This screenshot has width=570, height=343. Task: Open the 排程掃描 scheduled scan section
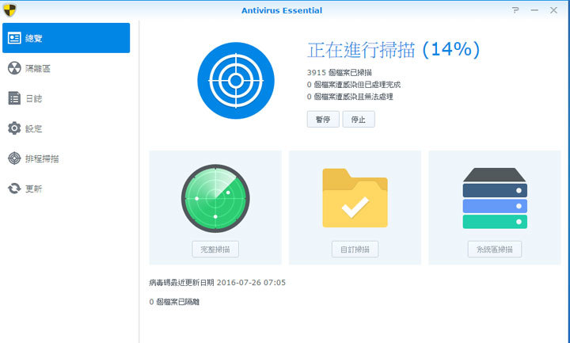point(66,158)
